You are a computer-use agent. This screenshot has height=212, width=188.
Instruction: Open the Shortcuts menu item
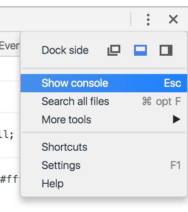(x=104, y=147)
